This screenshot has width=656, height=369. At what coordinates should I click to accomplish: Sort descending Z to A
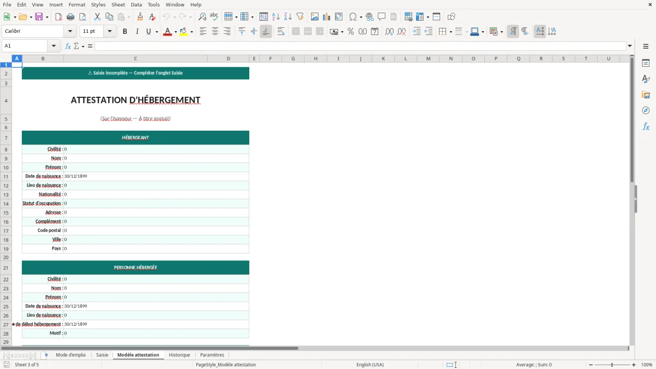288,17
